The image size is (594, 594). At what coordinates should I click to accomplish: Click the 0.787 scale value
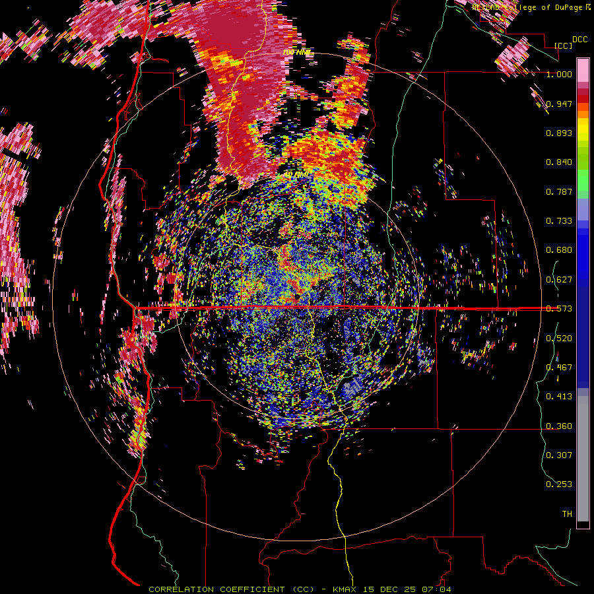[x=559, y=191]
